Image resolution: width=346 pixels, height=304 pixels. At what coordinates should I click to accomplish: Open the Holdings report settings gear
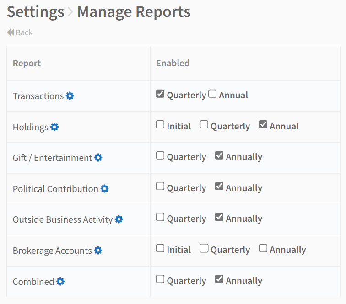coord(54,127)
